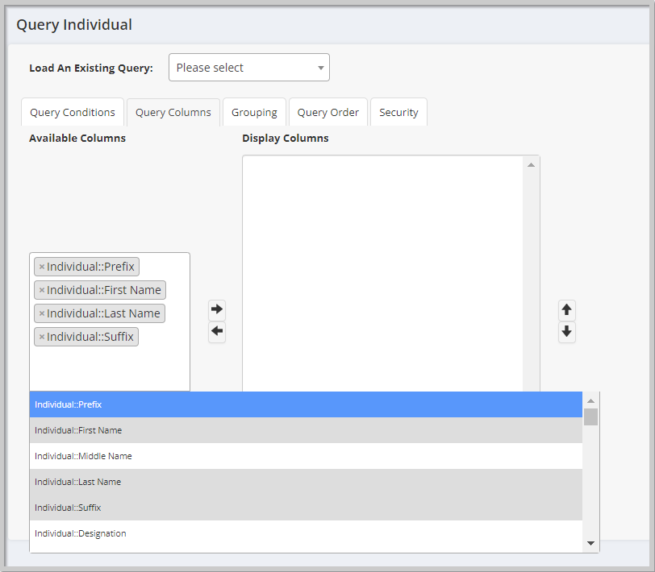Remove the Individual::First Name token
The image size is (655, 572).
pyautogui.click(x=41, y=289)
